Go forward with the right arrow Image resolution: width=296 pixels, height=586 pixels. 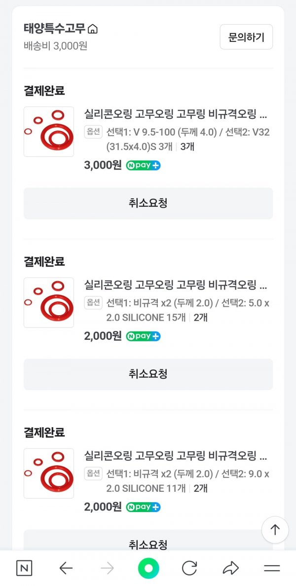click(x=107, y=568)
